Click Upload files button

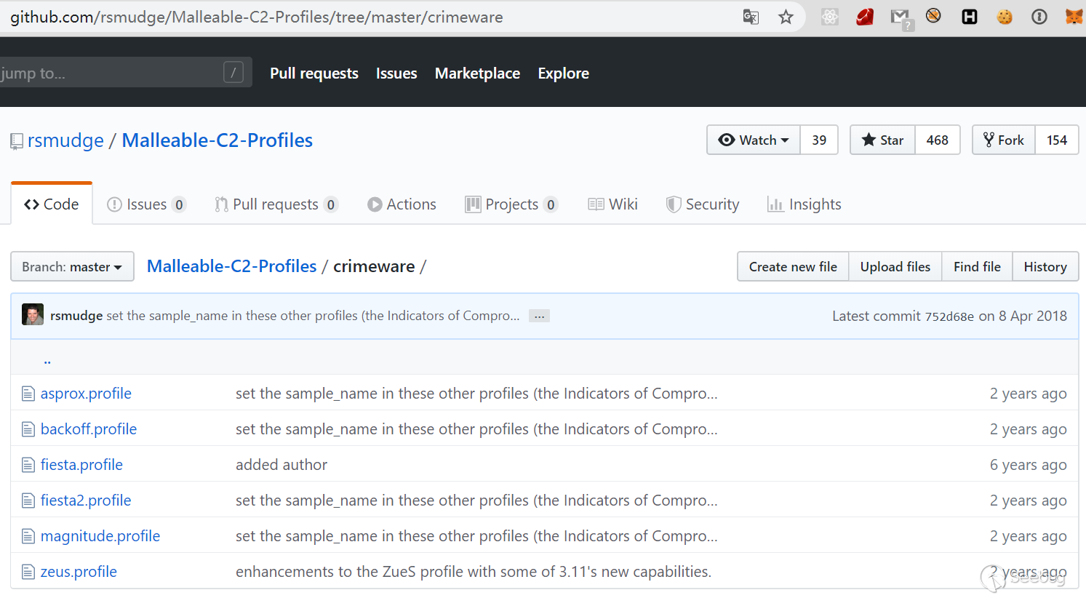895,266
